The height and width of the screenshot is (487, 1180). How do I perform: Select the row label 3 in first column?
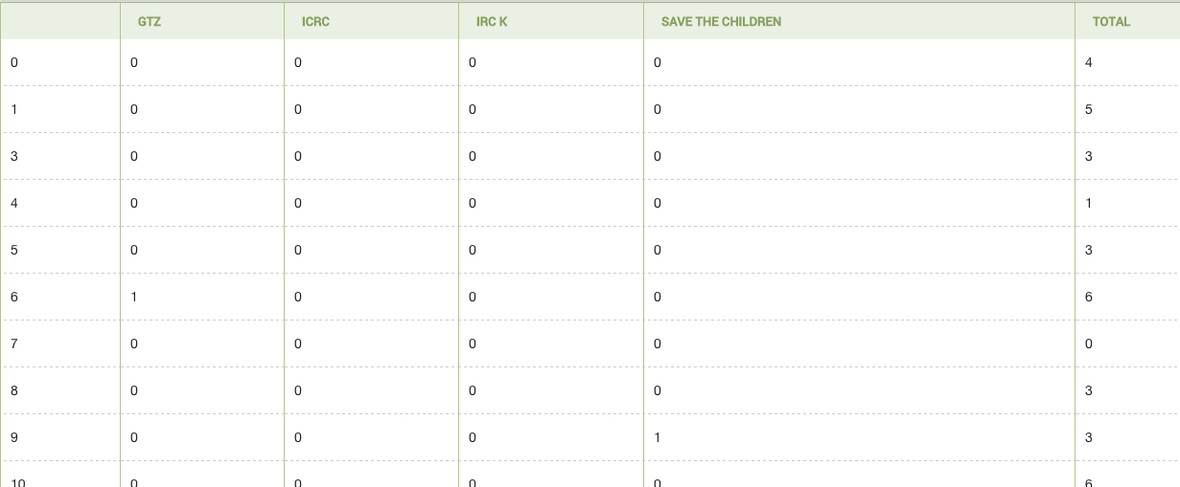pyautogui.click(x=14, y=157)
